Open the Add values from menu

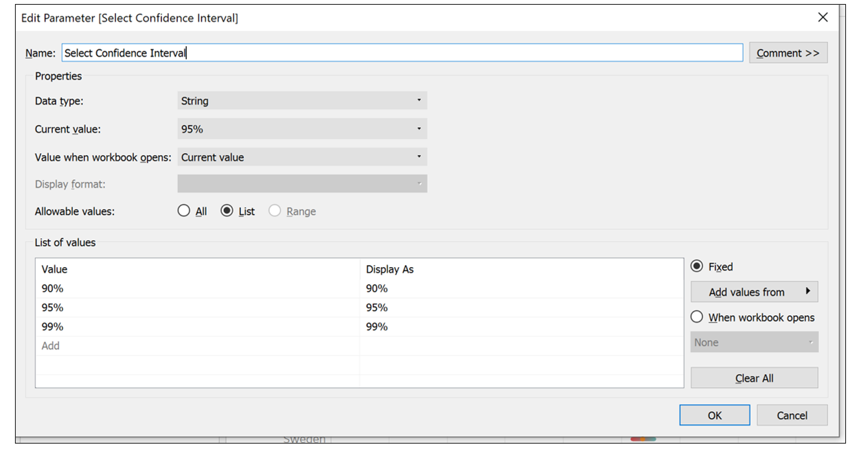[754, 292]
